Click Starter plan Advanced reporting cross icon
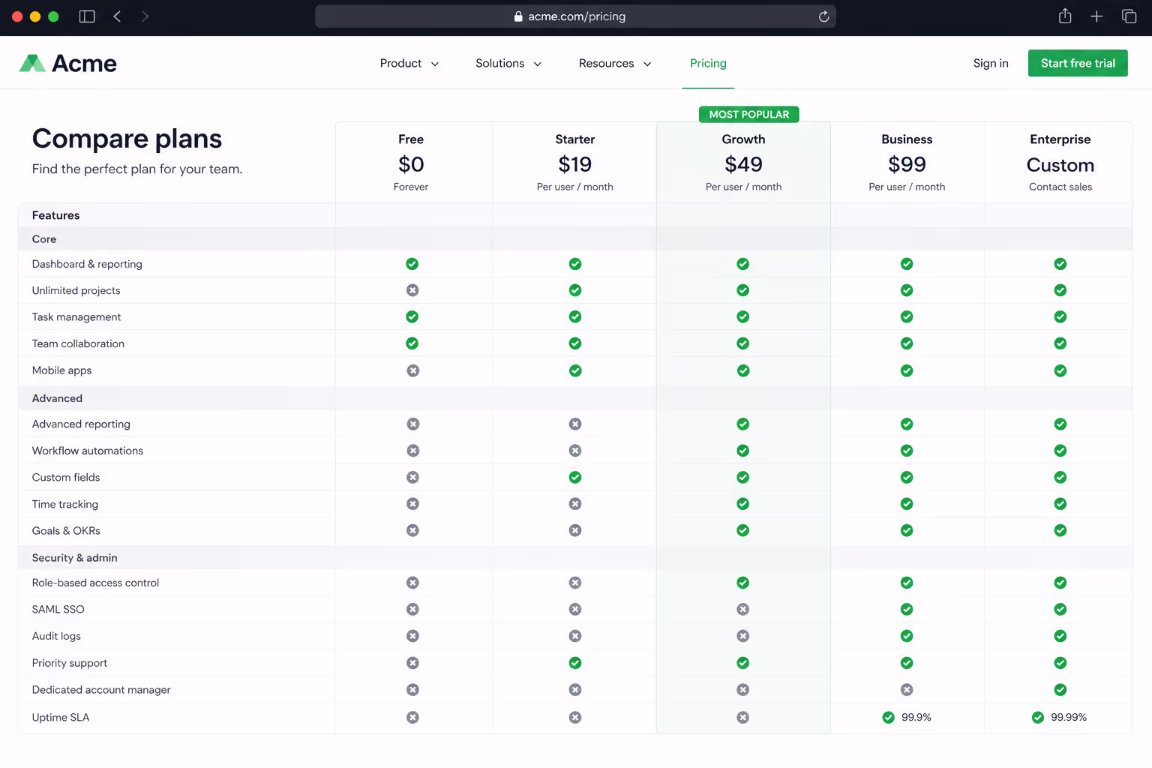This screenshot has height=768, width=1152. pos(575,424)
